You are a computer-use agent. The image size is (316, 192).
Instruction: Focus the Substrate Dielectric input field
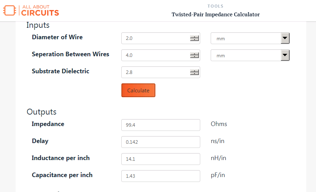pos(161,72)
